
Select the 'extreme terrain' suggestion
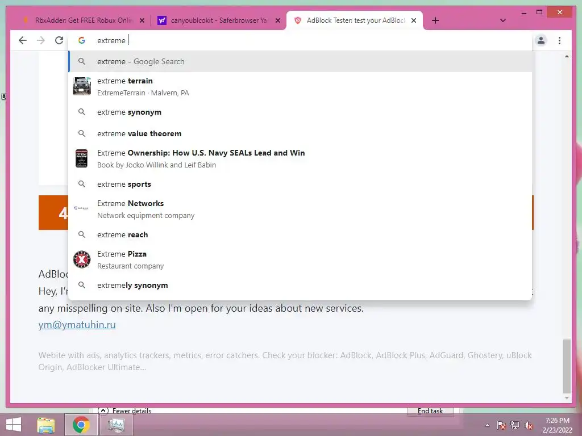point(300,87)
